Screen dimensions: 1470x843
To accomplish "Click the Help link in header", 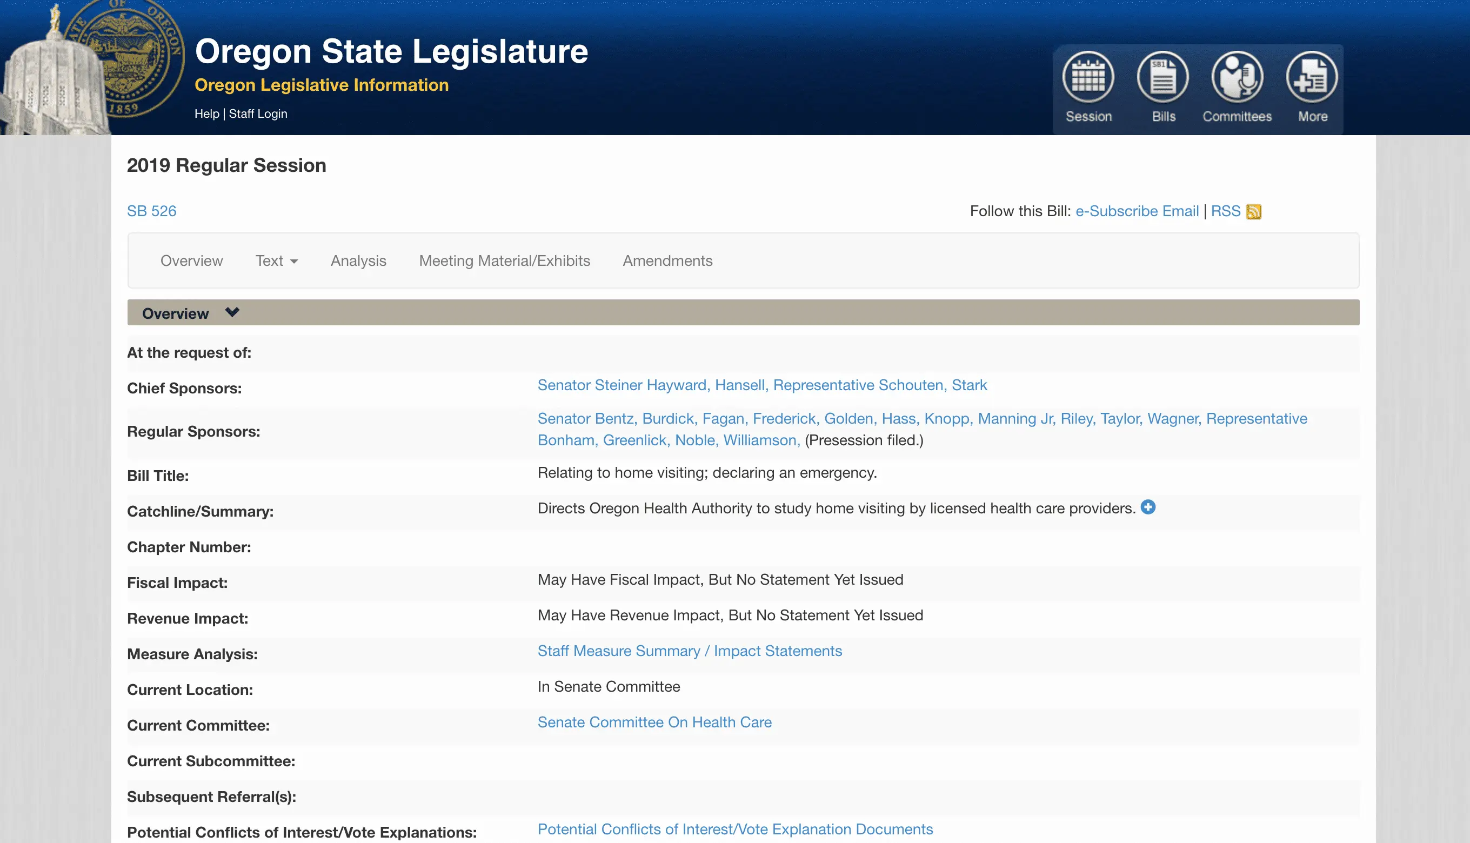I will [x=206, y=114].
